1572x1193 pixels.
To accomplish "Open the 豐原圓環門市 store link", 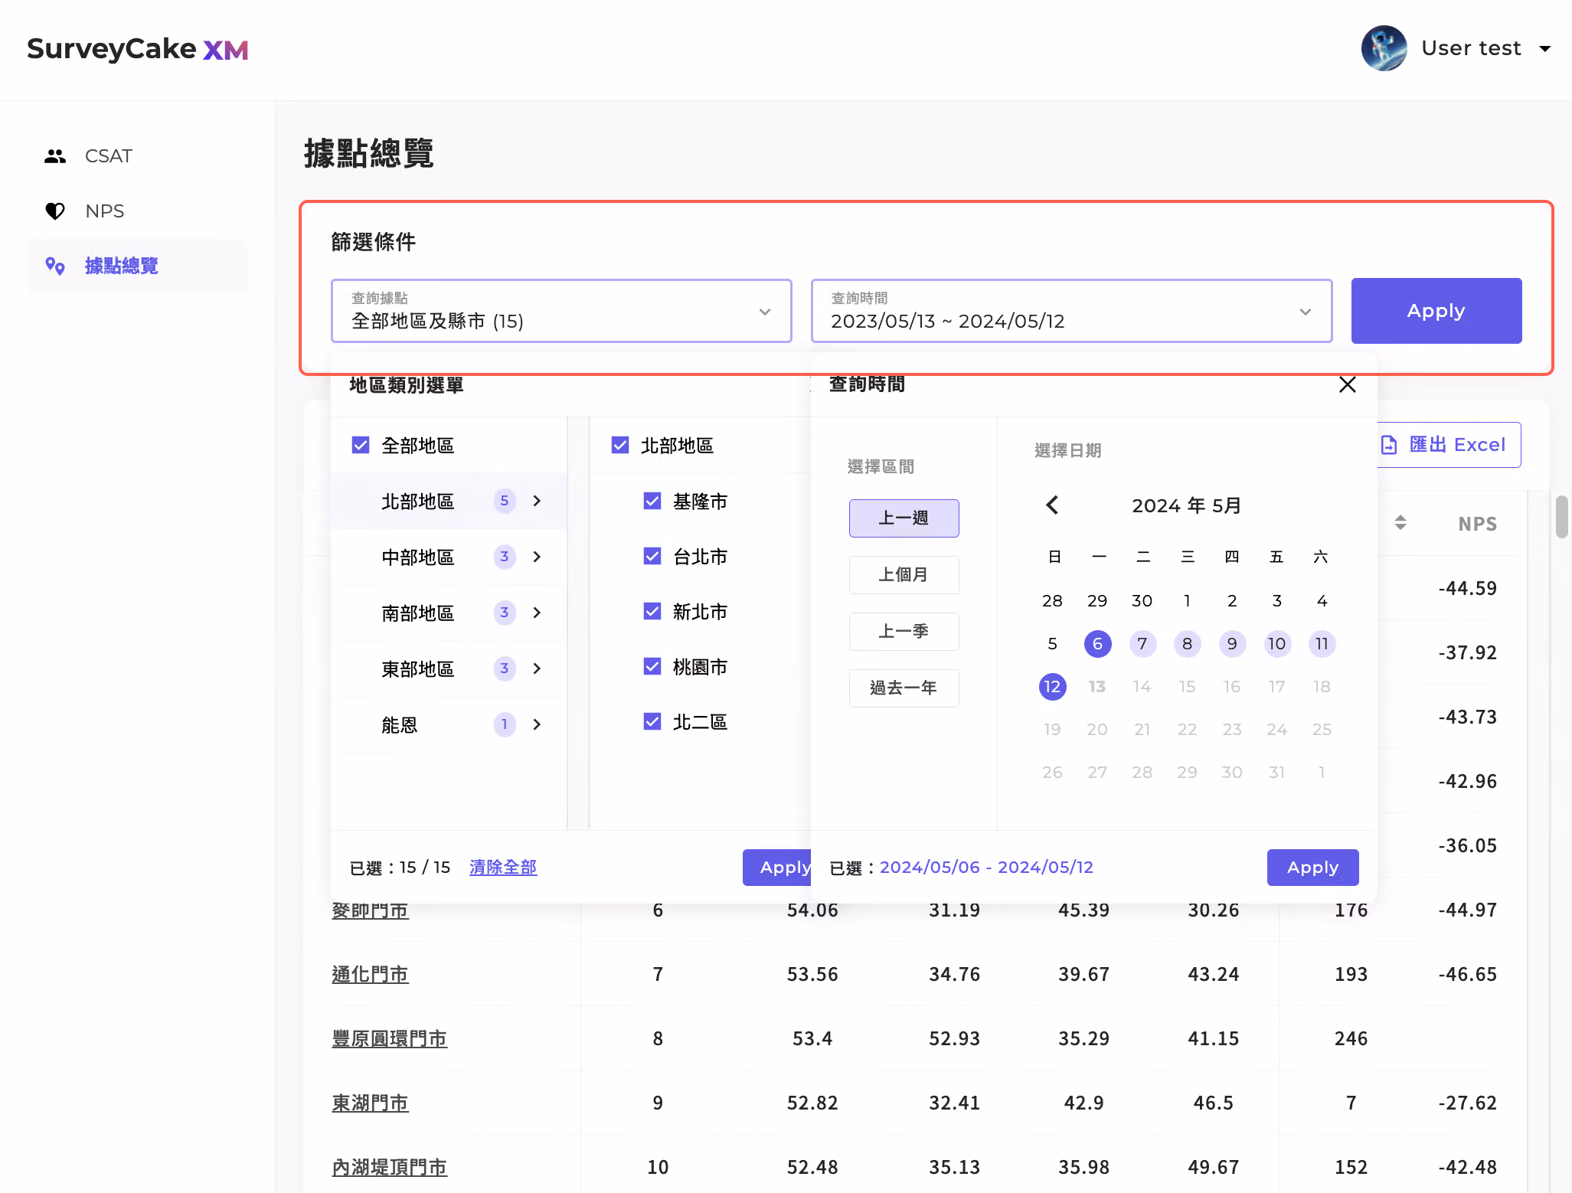I will [389, 1038].
